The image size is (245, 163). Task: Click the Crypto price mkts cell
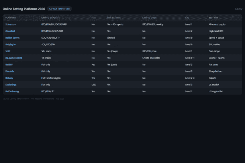tap(151, 58)
